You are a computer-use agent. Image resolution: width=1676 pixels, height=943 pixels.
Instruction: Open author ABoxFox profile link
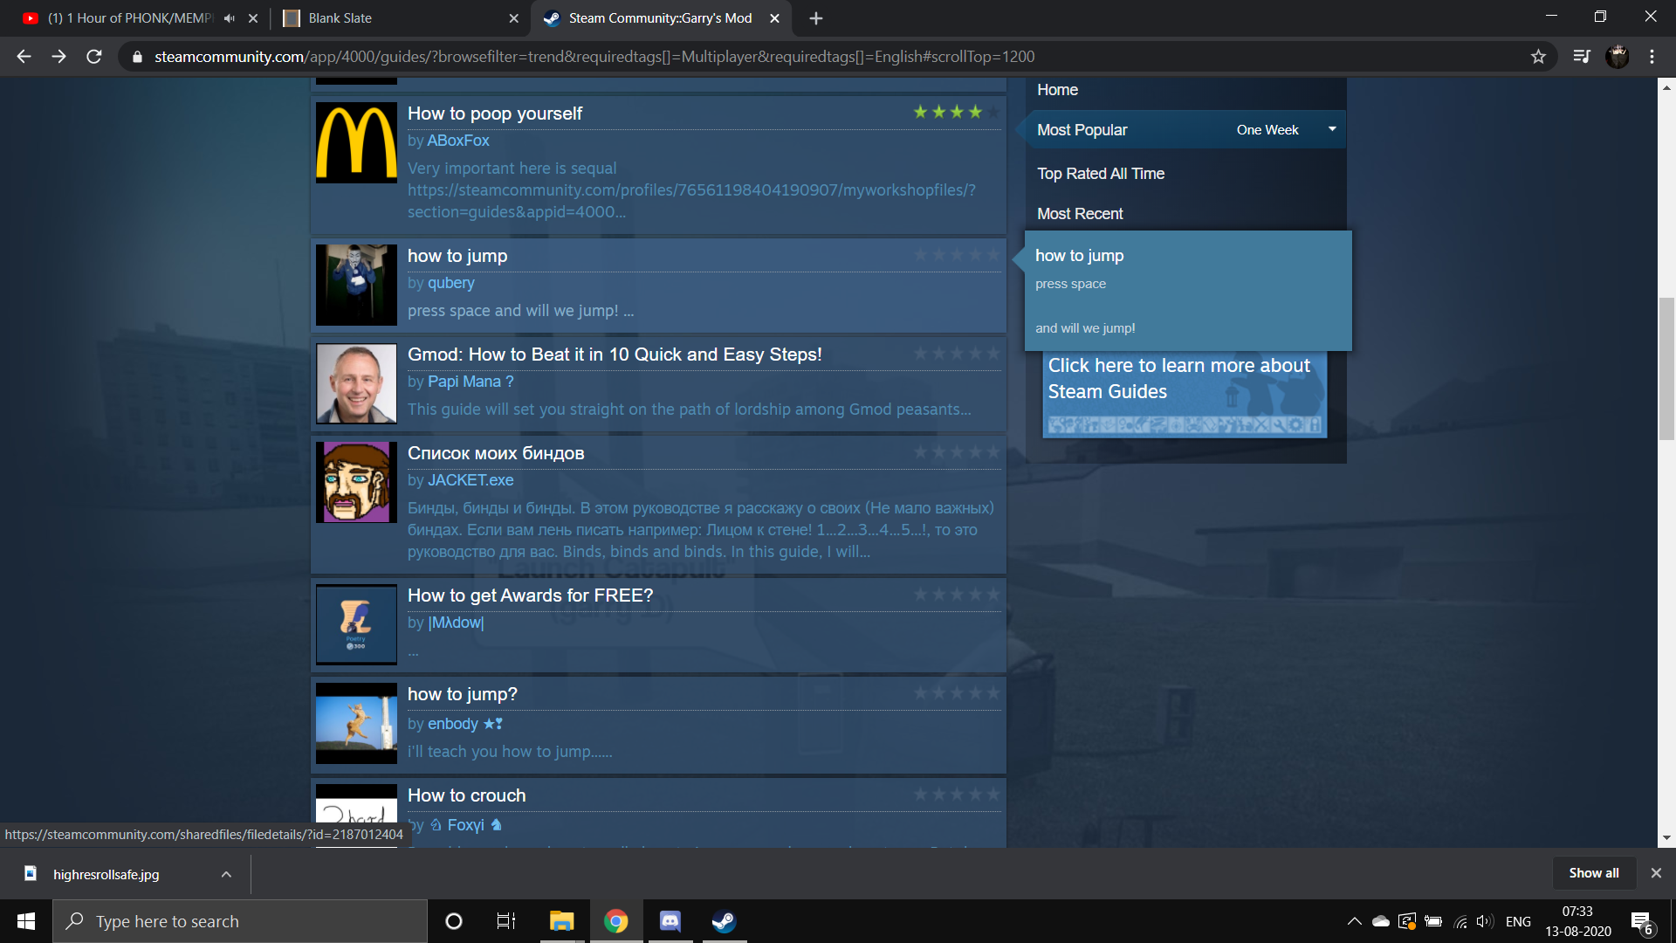[457, 141]
